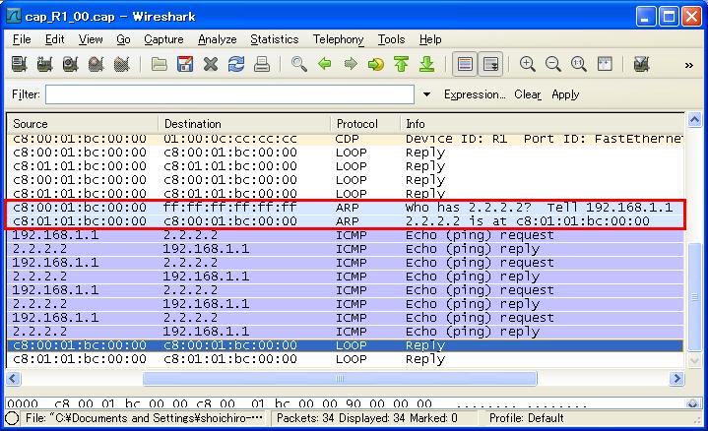The height and width of the screenshot is (431, 708).
Task: Click into the Filter text field
Action: (229, 94)
